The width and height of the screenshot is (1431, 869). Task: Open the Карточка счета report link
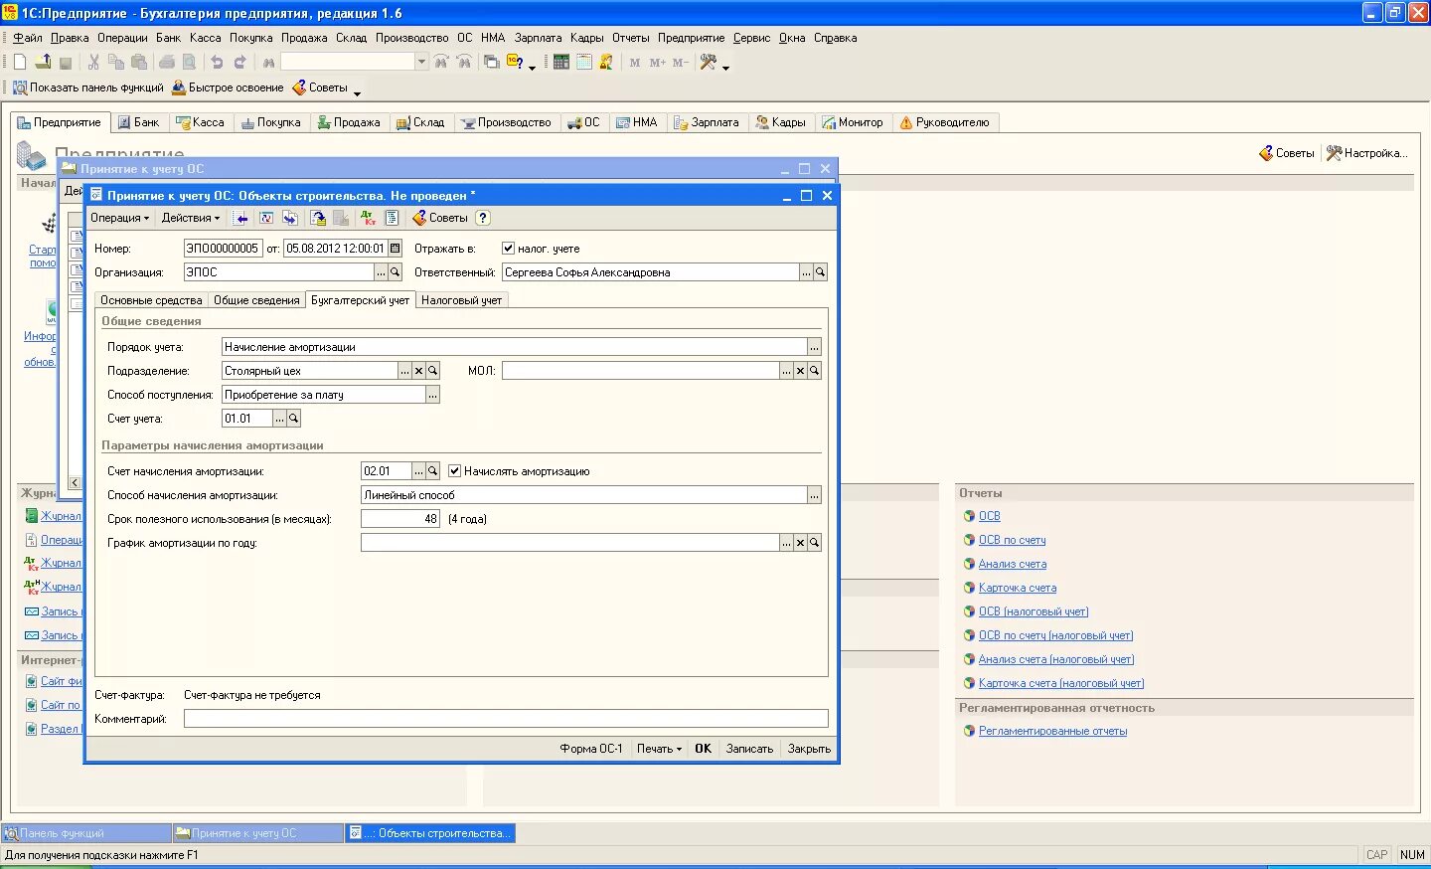(1018, 588)
